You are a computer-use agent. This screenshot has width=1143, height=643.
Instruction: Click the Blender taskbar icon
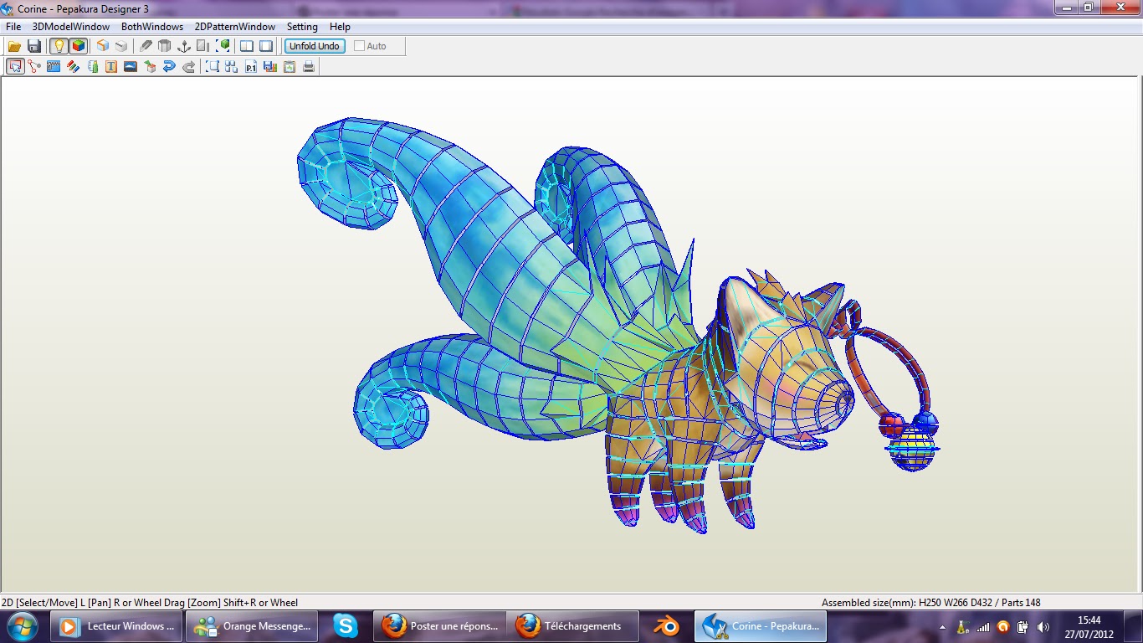point(666,626)
